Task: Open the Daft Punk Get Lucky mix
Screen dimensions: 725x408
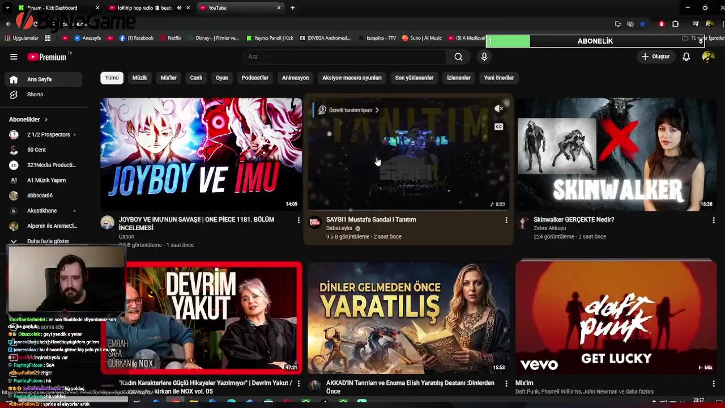Action: pos(616,317)
